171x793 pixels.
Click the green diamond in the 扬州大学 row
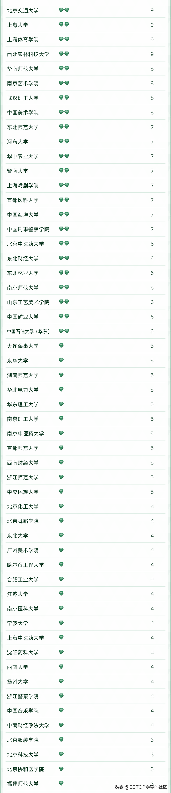click(x=61, y=681)
